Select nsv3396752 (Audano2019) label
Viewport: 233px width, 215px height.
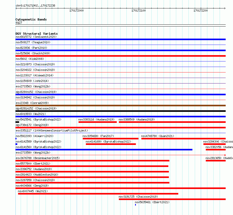(34, 169)
